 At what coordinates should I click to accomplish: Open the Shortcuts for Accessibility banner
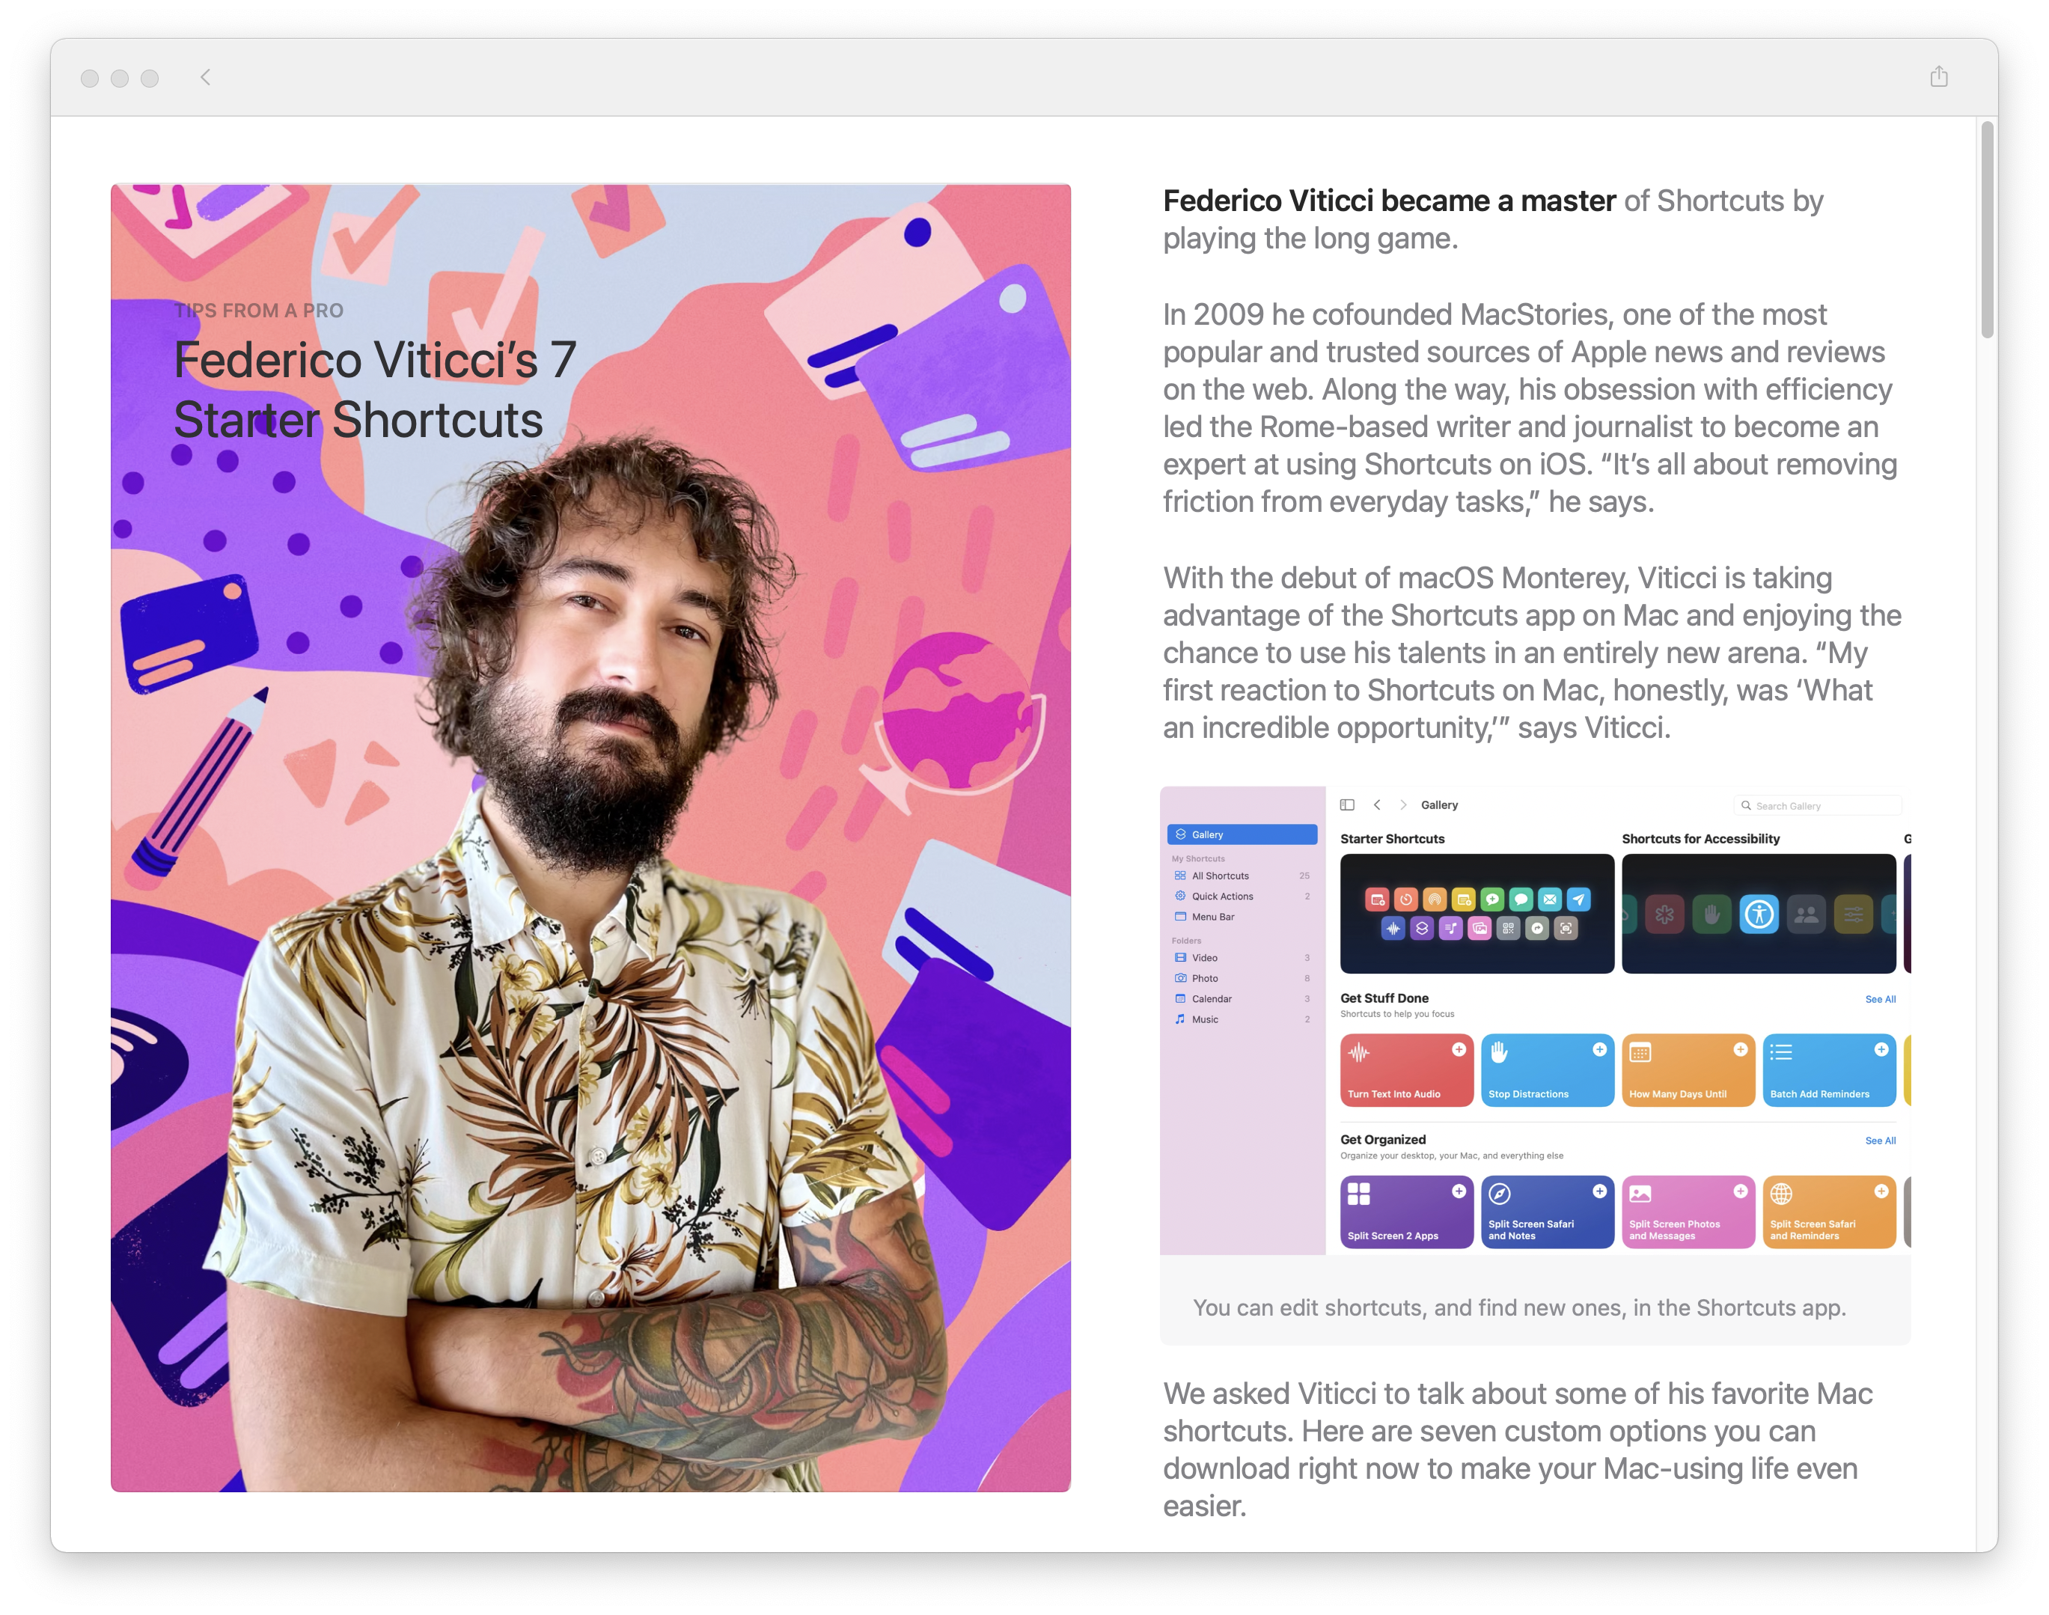click(x=1759, y=914)
